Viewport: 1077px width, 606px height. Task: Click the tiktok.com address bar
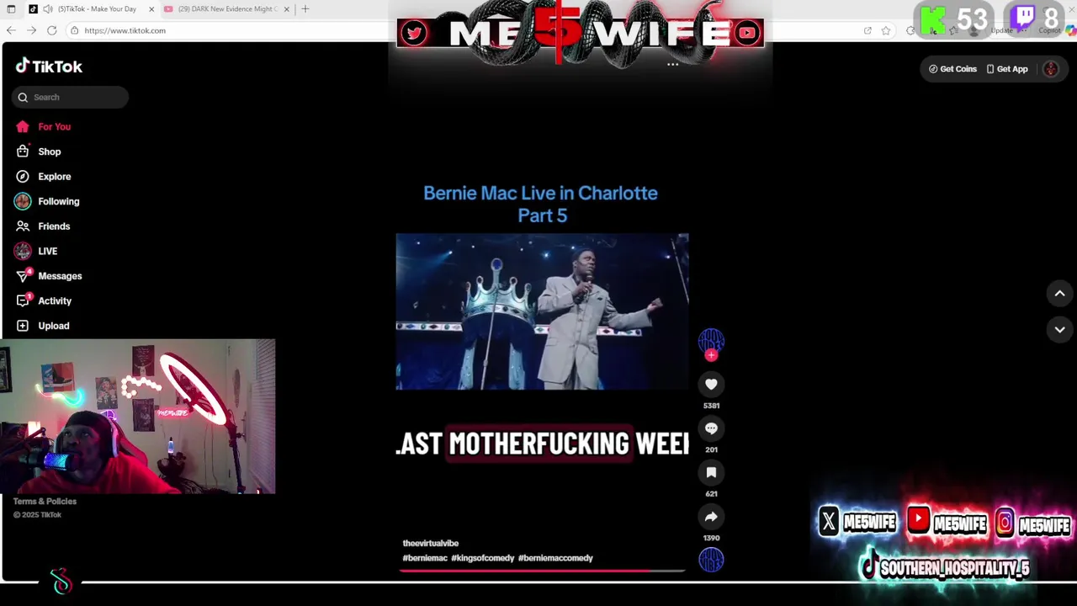coord(125,30)
